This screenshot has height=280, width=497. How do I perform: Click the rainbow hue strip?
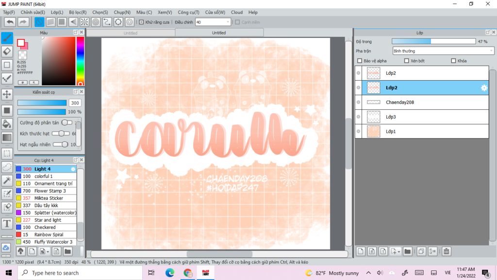pyautogui.click(x=80, y=61)
